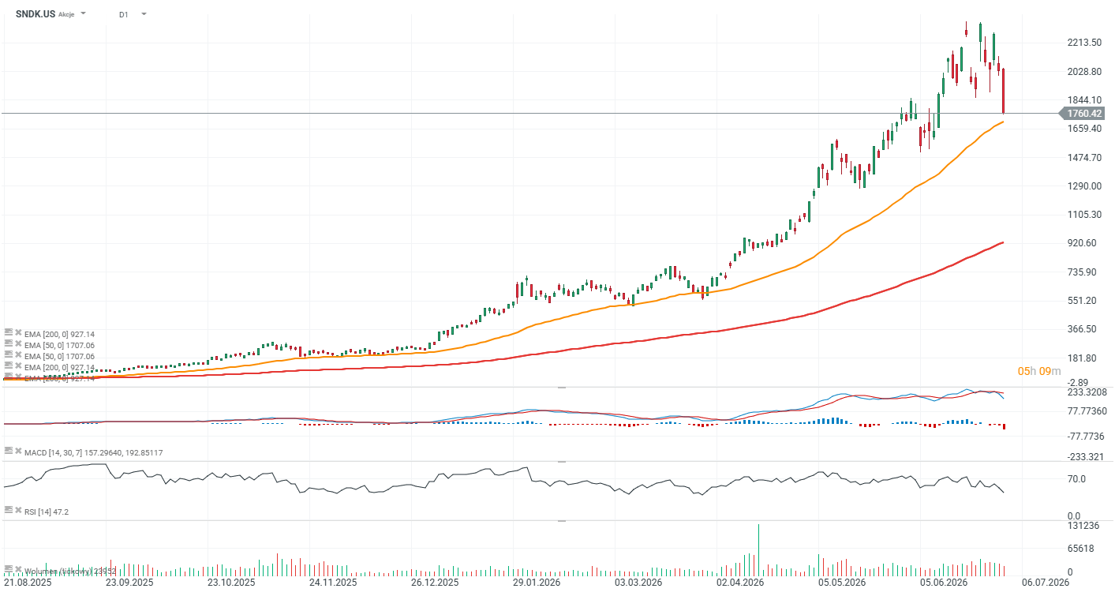Screen dimensions: 1115x596
Task: Click the 131236 volume axis label
Action: (x=1082, y=526)
